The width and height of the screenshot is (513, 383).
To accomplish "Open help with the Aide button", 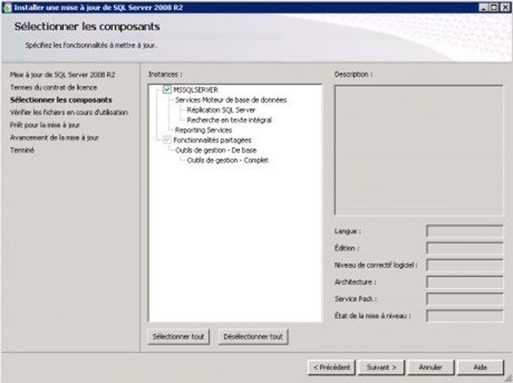I will click(480, 367).
